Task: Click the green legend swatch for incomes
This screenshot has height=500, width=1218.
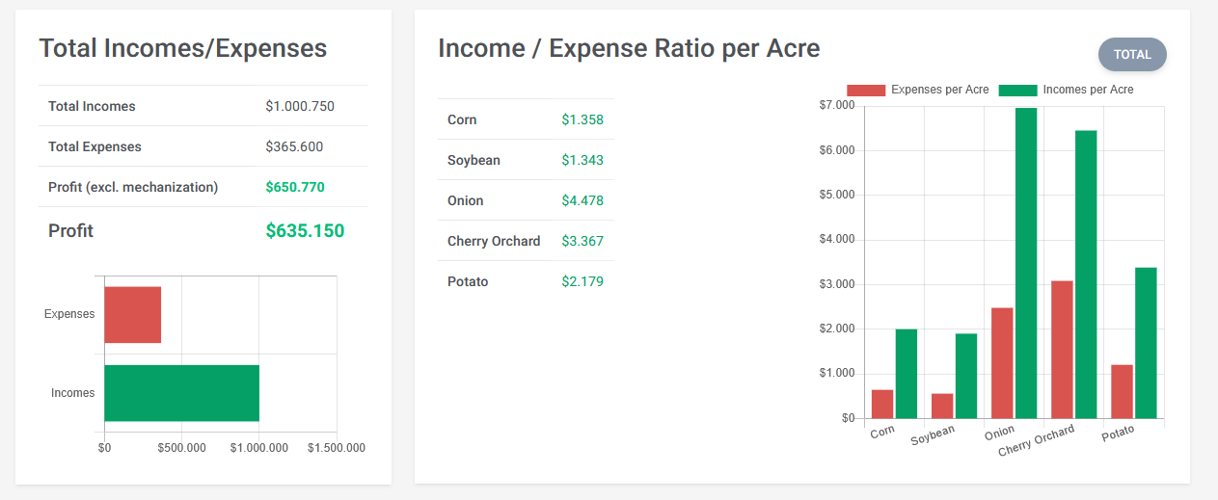Action: coord(1017,90)
